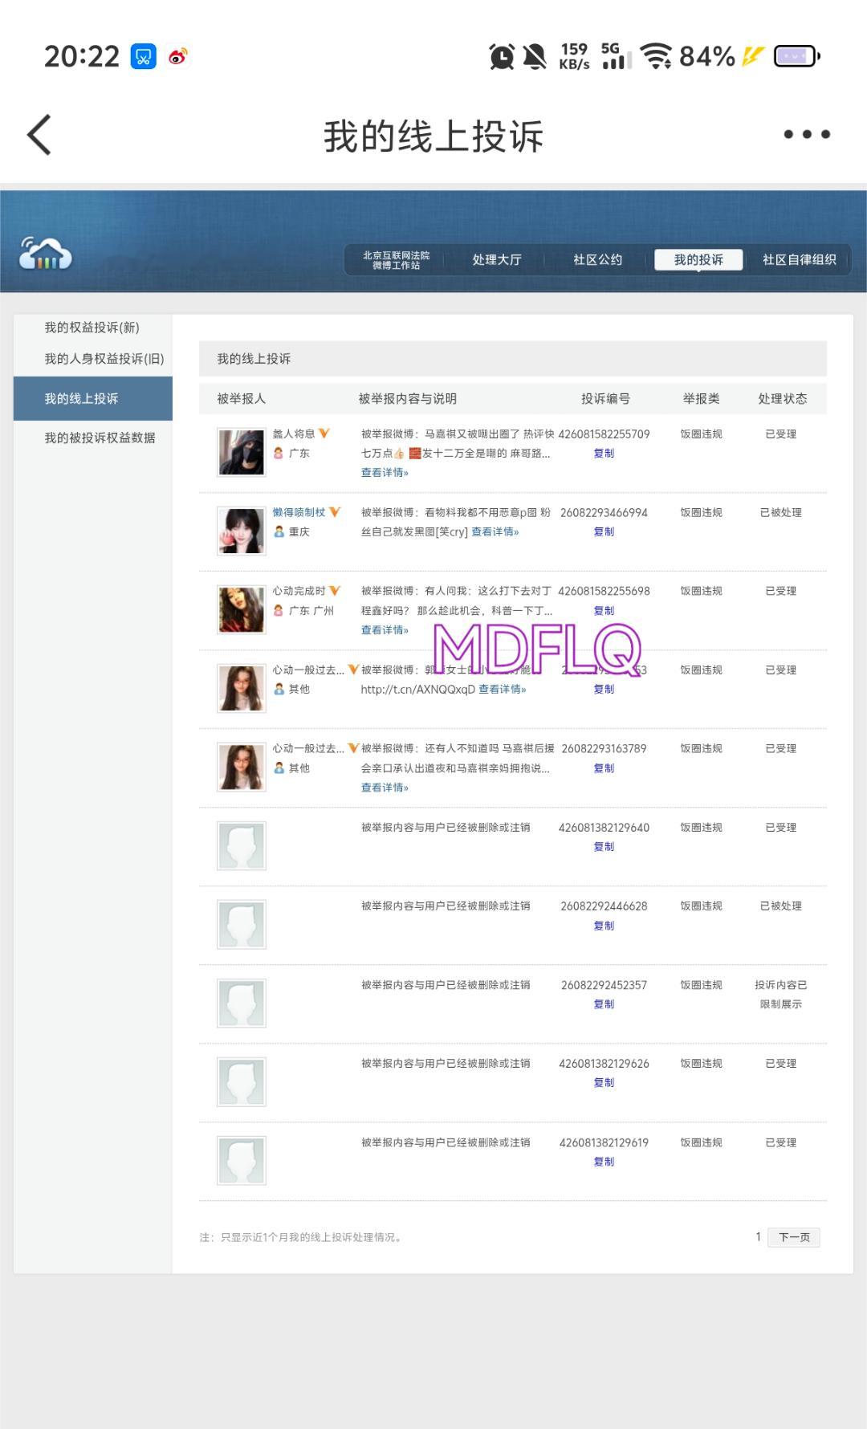Click orange V badge next to 鑫人将息
Image resolution: width=867 pixels, height=1429 pixels.
point(324,434)
